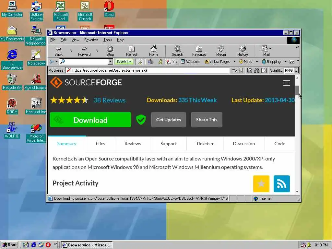Expand the Tickets dropdown tab
Viewport: 332px width, 249px height.
pos(205,144)
